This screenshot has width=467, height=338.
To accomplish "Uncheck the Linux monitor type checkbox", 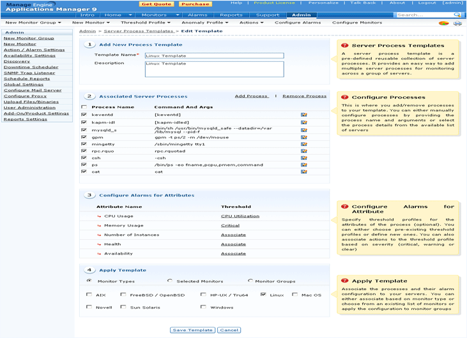I will [x=263, y=295].
